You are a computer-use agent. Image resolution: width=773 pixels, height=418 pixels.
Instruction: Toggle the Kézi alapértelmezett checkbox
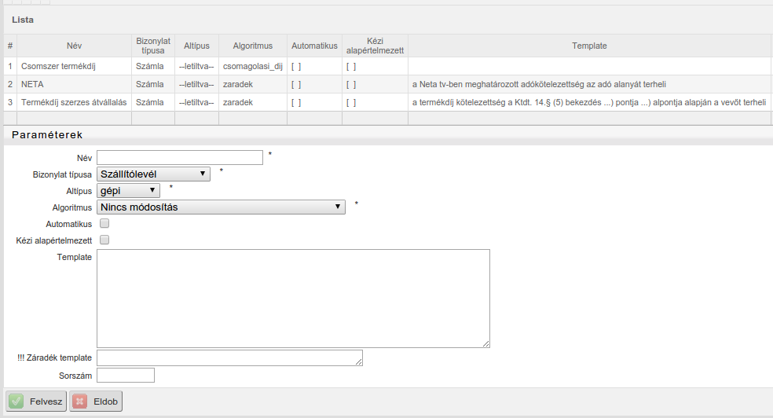click(104, 240)
